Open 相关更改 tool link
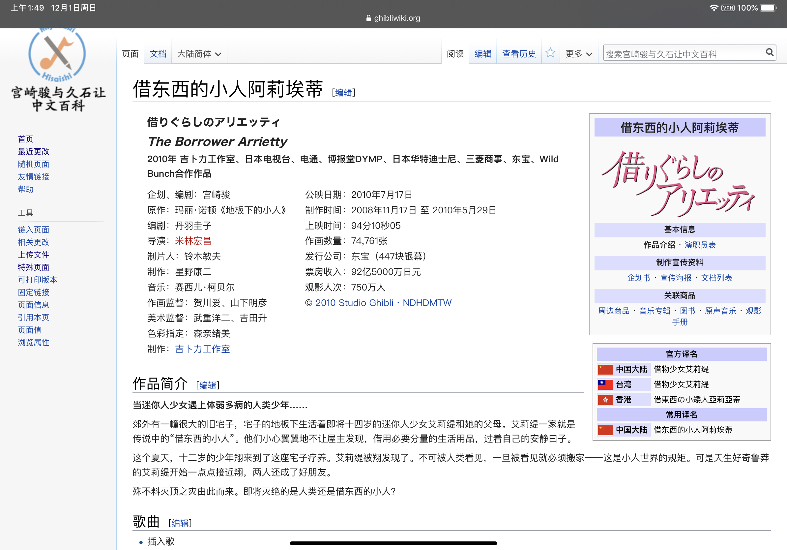787x550 pixels. pos(34,242)
